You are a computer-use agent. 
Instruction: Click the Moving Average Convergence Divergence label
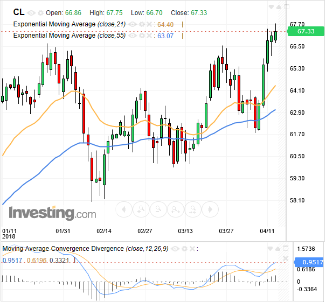pos(85,249)
